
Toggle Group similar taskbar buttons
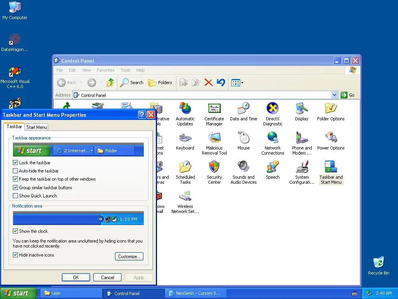16,187
